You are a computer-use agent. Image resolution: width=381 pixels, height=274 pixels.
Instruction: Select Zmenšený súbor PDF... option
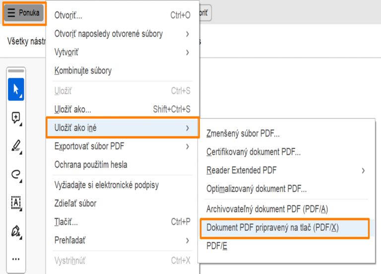click(x=243, y=133)
